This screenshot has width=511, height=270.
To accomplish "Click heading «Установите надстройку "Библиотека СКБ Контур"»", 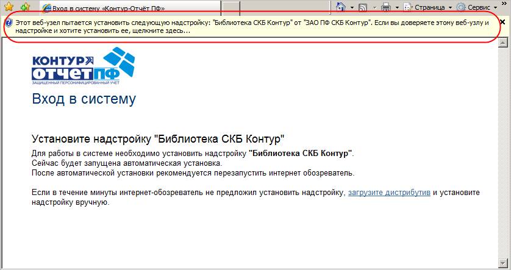I will click(158, 139).
